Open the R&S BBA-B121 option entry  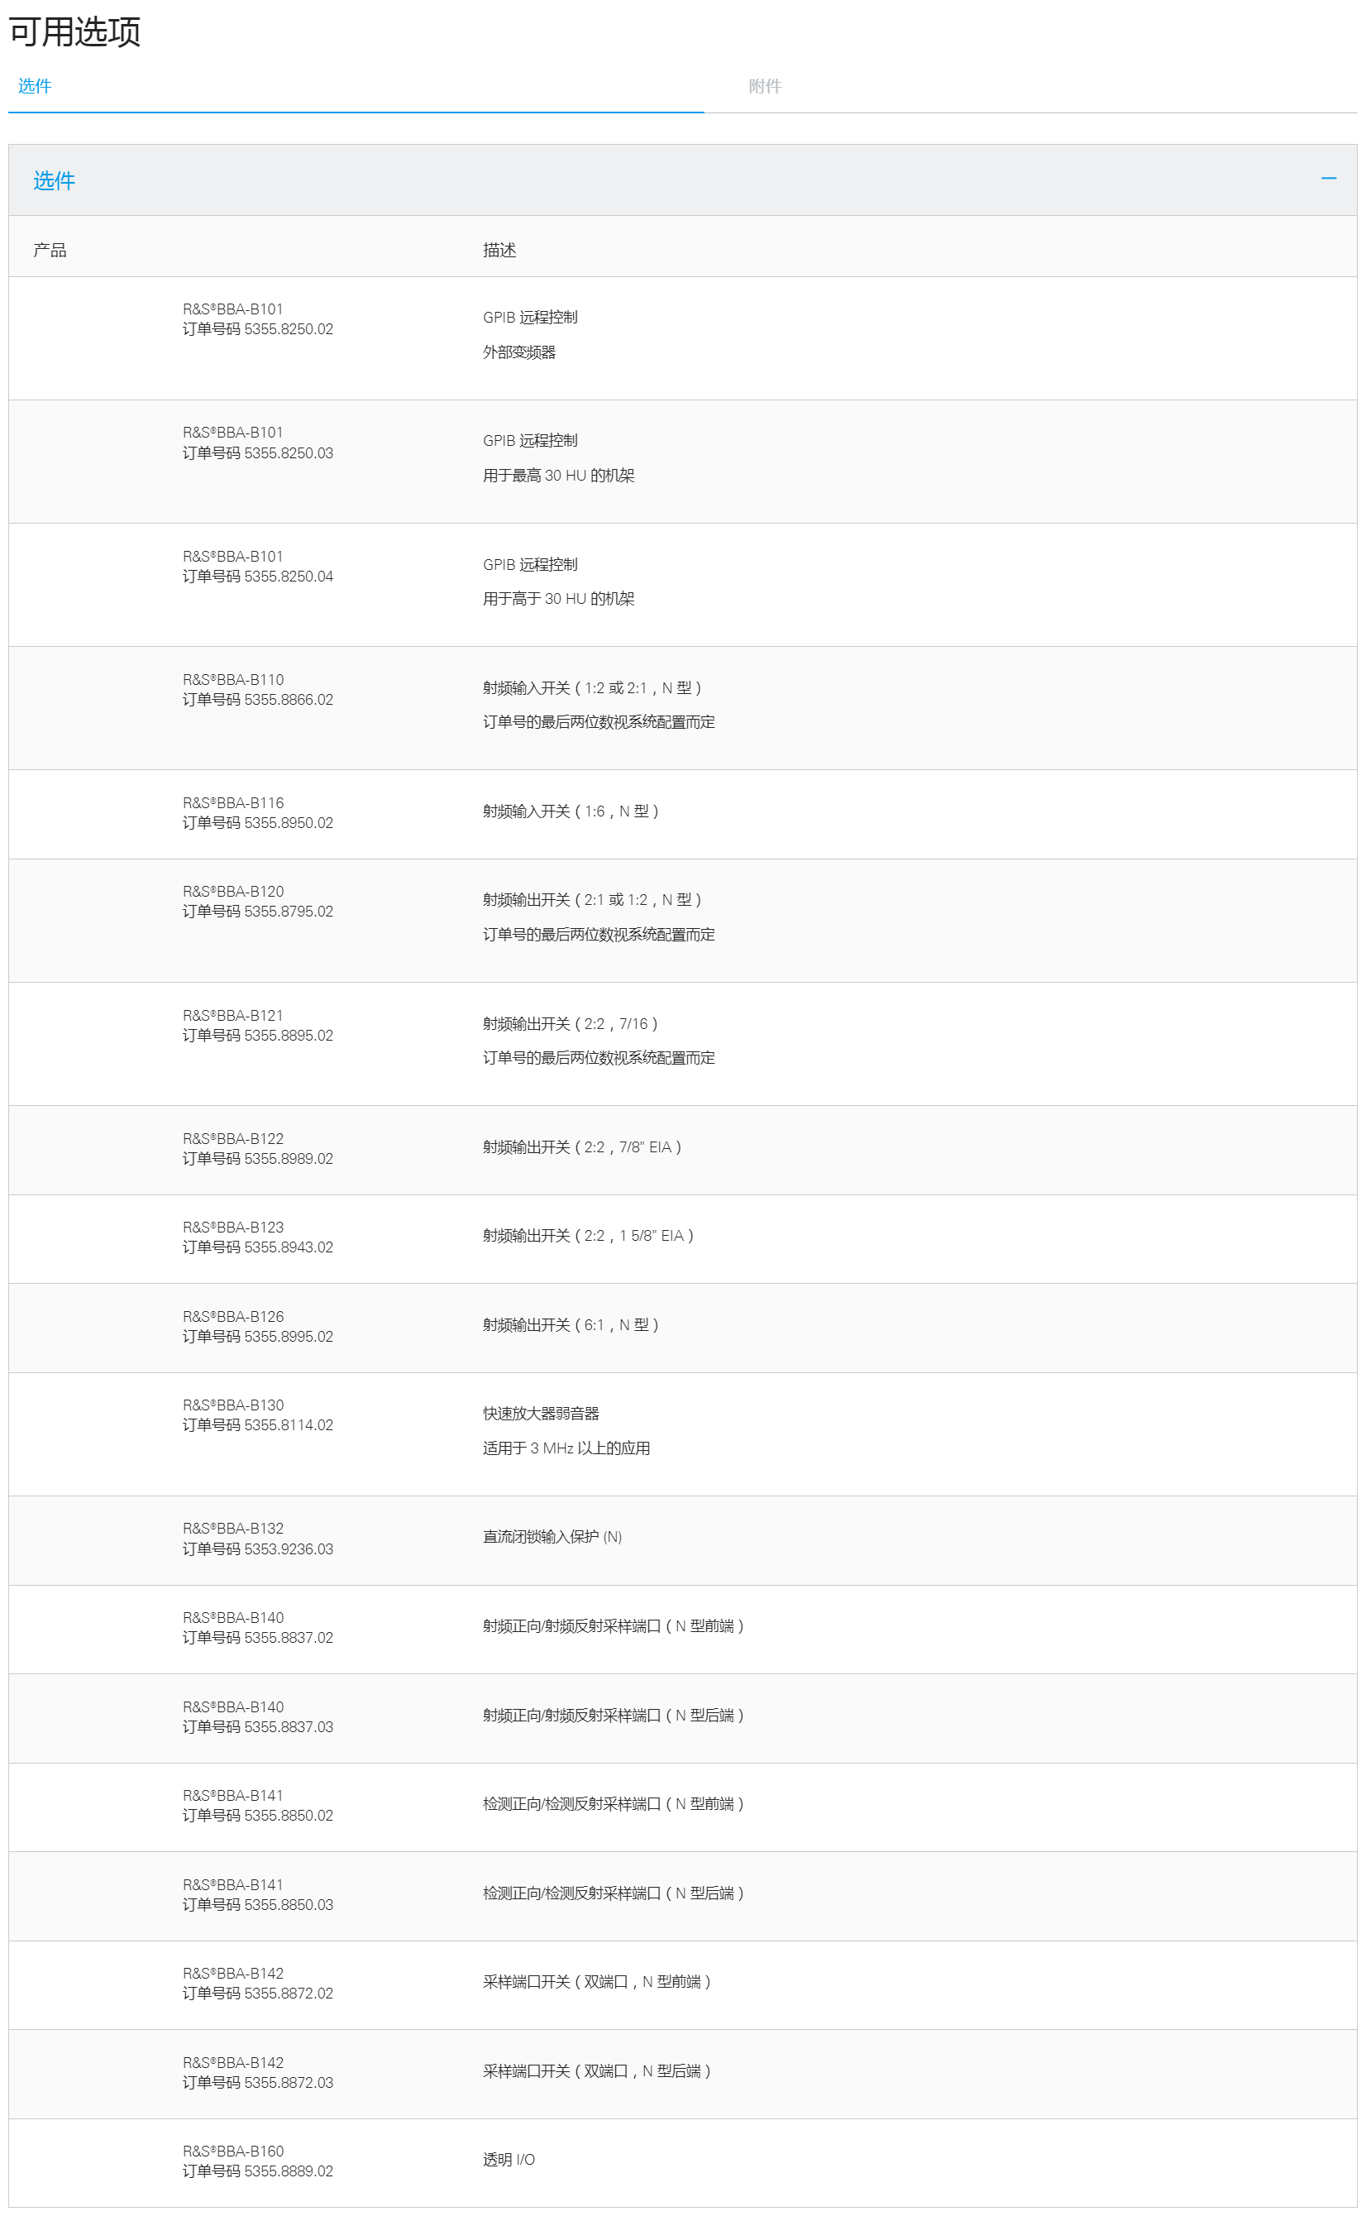(x=683, y=1045)
